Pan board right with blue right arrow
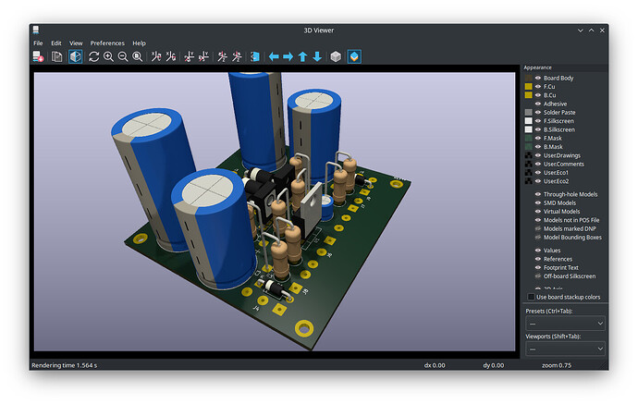Image resolution: width=638 pixels, height=404 pixels. (288, 56)
